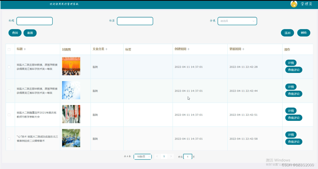Viewport: 318px width, 169px height.
Task: Open 详情 for the 教师节 article row
Action: point(291,111)
